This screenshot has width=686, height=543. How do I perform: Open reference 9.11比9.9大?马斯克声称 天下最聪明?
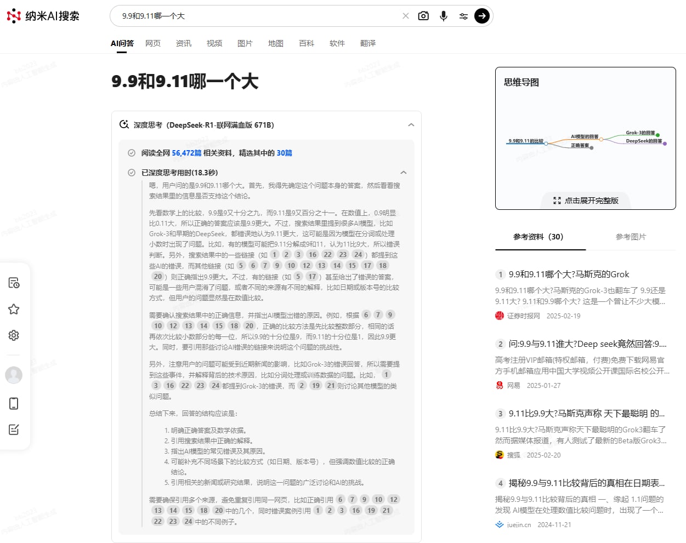[x=586, y=413]
